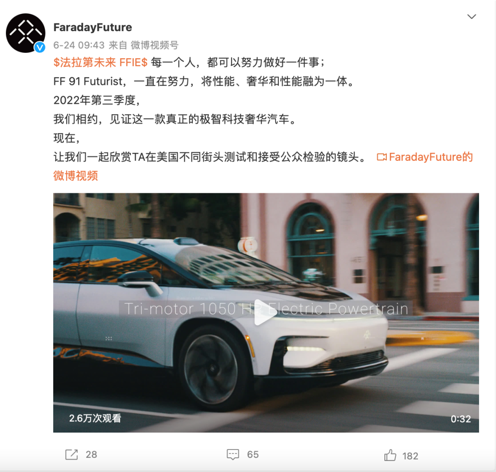This screenshot has height=472, width=496.
Task: Like the post with thumbs-up icon
Action: [390, 455]
